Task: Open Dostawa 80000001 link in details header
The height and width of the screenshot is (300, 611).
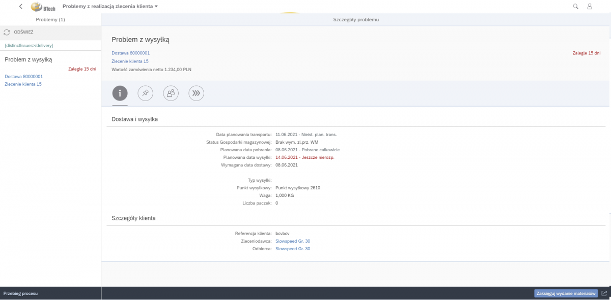Action: click(x=130, y=53)
